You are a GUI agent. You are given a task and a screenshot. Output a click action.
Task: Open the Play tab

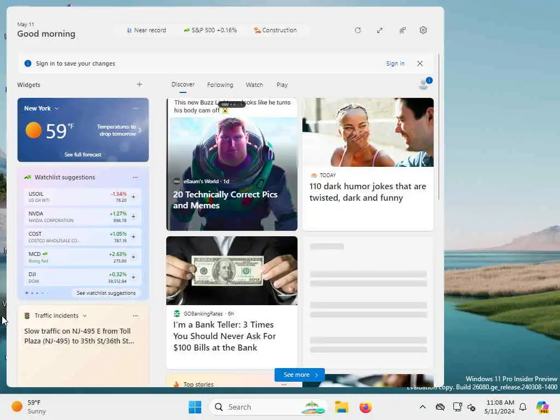pyautogui.click(x=282, y=85)
